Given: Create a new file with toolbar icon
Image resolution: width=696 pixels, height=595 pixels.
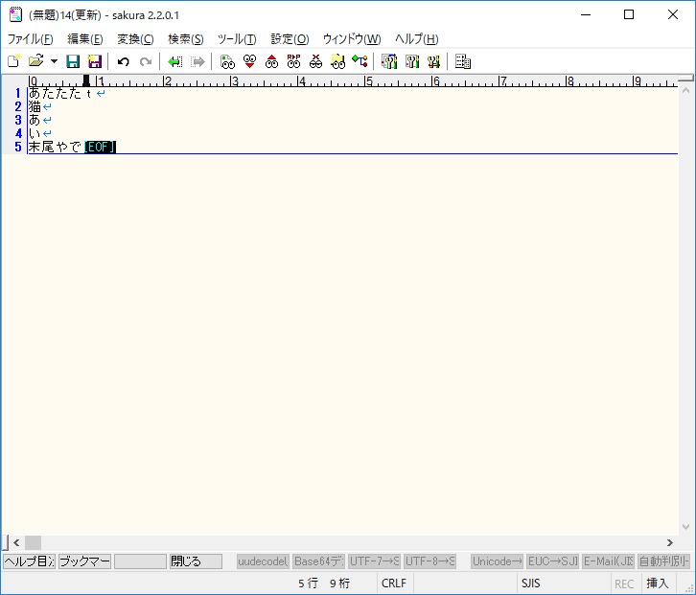Looking at the screenshot, I should point(13,61).
